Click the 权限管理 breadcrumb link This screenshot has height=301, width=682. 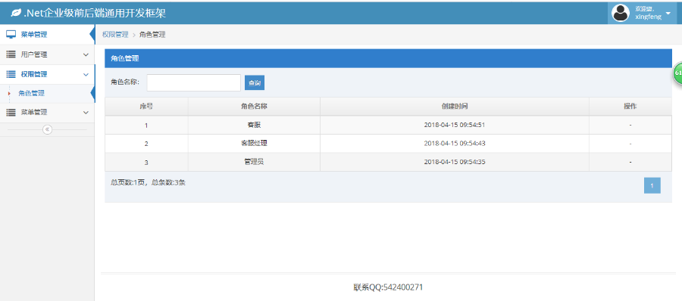115,35
